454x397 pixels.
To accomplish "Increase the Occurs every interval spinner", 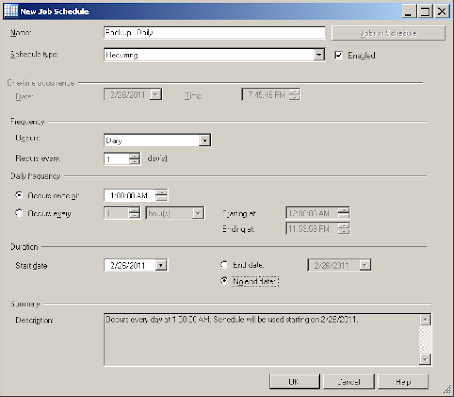I will (134, 211).
